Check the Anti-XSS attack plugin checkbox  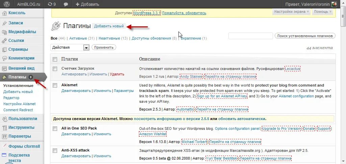click(55, 151)
